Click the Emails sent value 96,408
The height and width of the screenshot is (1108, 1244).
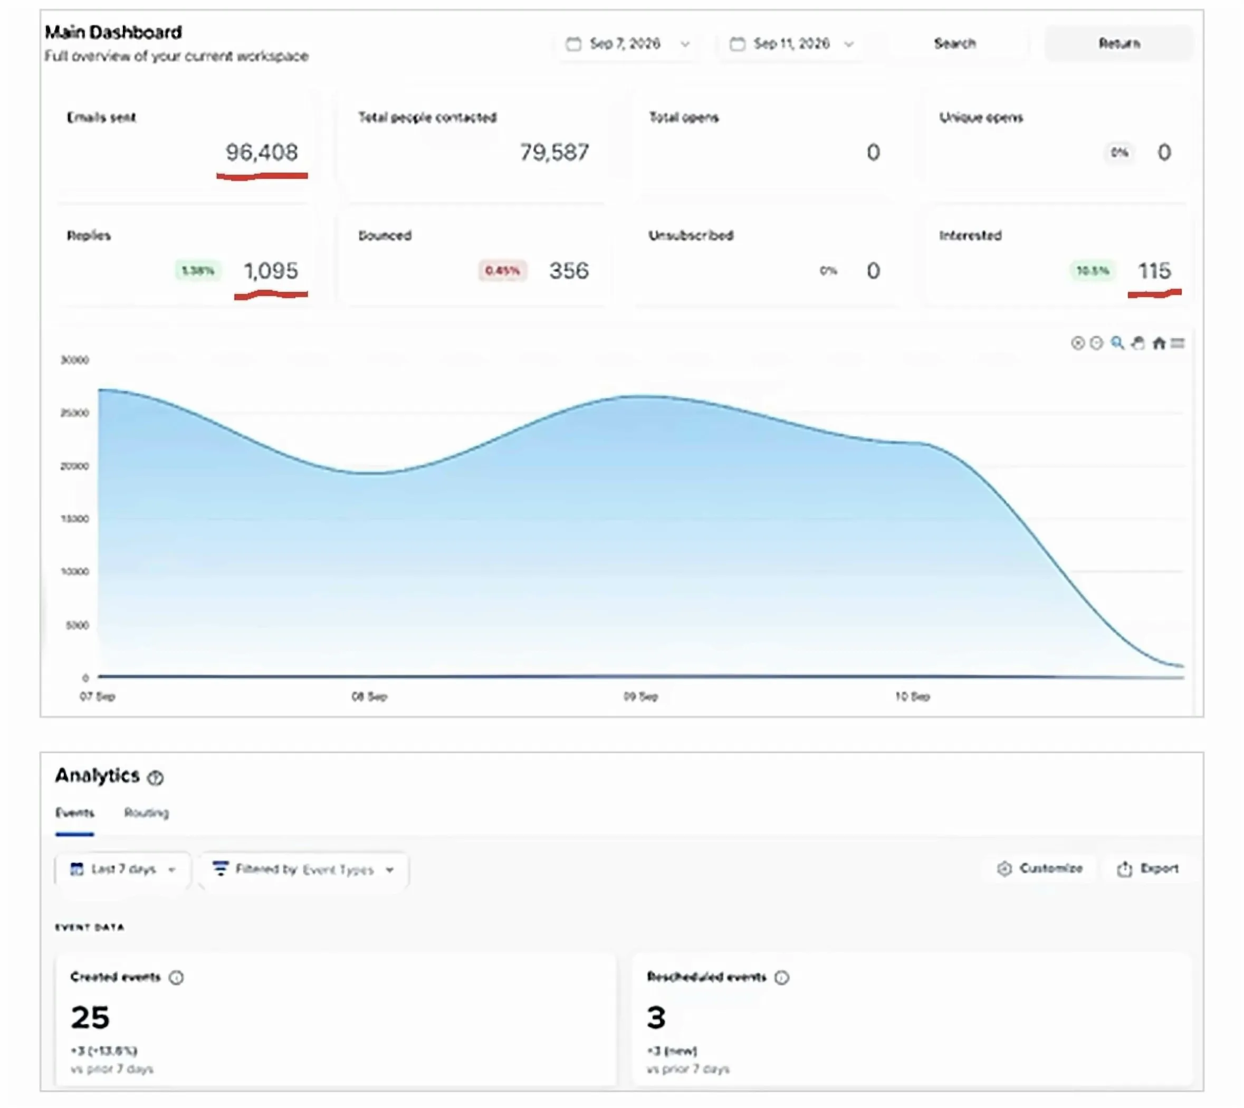click(262, 152)
